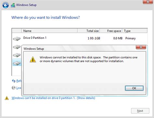The width and height of the screenshot is (154, 118).
Task: Click the Load driver link
Action: click(x=19, y=88)
